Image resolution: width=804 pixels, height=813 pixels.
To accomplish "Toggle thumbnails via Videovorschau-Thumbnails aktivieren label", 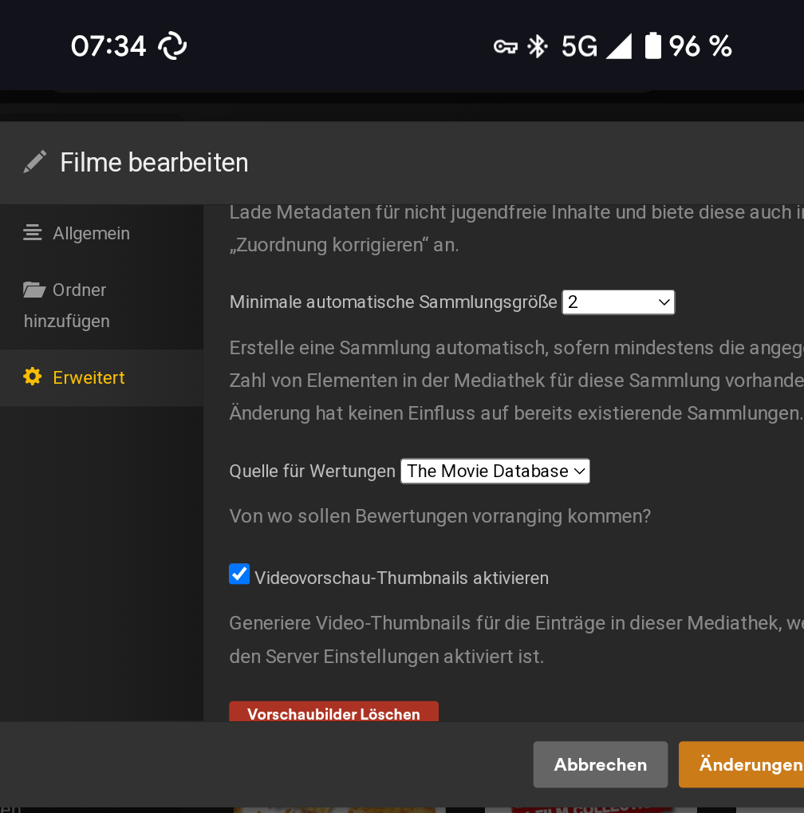I will coord(401,578).
